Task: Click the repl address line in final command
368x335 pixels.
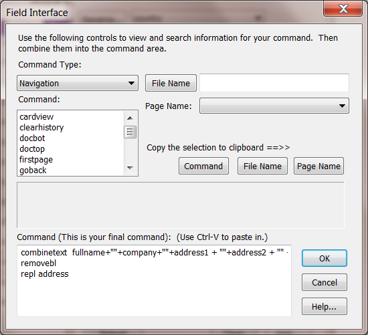Action: pyautogui.click(x=45, y=274)
